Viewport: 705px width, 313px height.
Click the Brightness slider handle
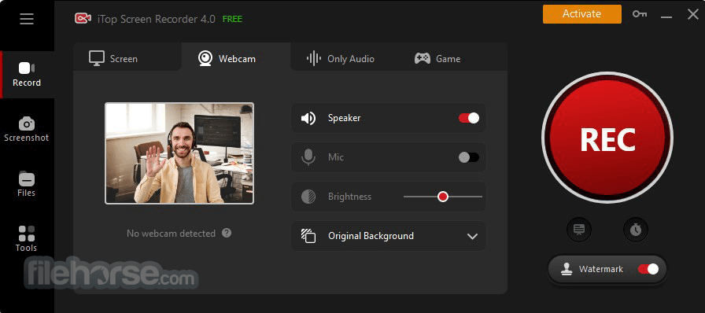[x=443, y=197]
